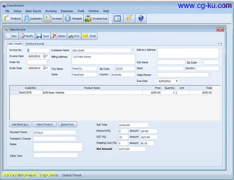Click the delivery State field

[x=170, y=69]
